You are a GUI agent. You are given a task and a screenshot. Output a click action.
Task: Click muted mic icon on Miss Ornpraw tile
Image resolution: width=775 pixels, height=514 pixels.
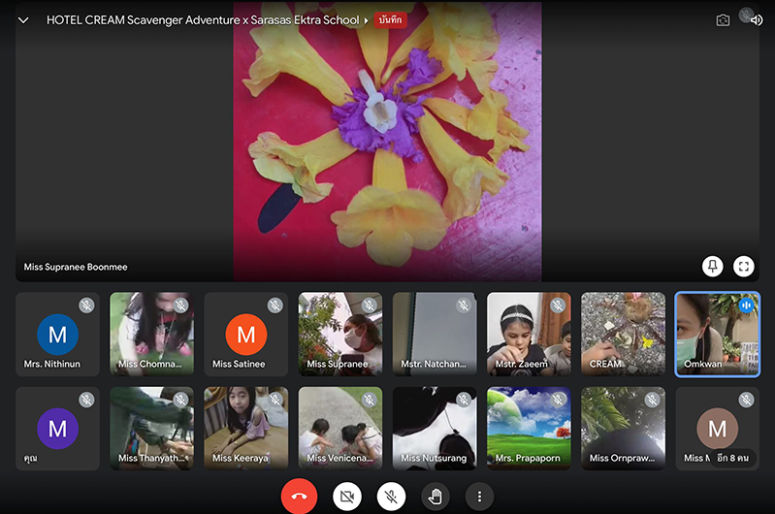coord(652,400)
